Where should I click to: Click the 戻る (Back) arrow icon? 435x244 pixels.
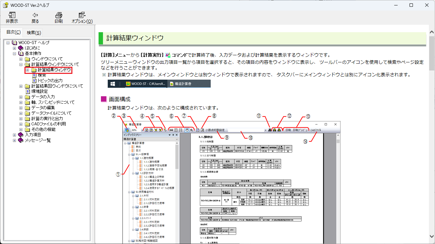(35, 15)
